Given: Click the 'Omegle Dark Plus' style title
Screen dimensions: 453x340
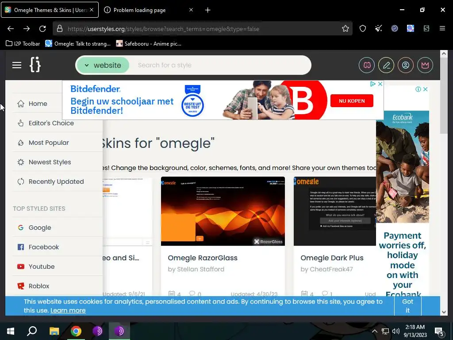Looking at the screenshot, I should [332, 258].
